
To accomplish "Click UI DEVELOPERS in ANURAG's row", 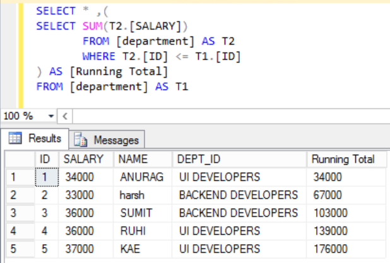I will coord(239,177).
